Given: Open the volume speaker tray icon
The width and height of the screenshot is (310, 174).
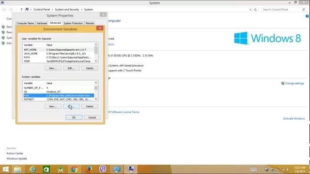Looking at the screenshot, I should click(x=288, y=169).
